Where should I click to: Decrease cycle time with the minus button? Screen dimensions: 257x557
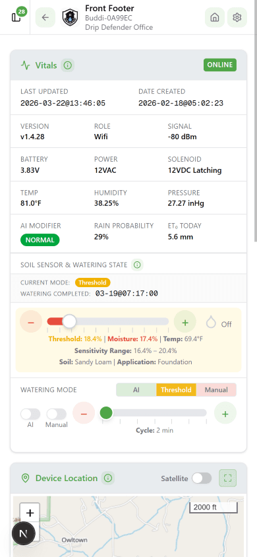click(x=84, y=413)
